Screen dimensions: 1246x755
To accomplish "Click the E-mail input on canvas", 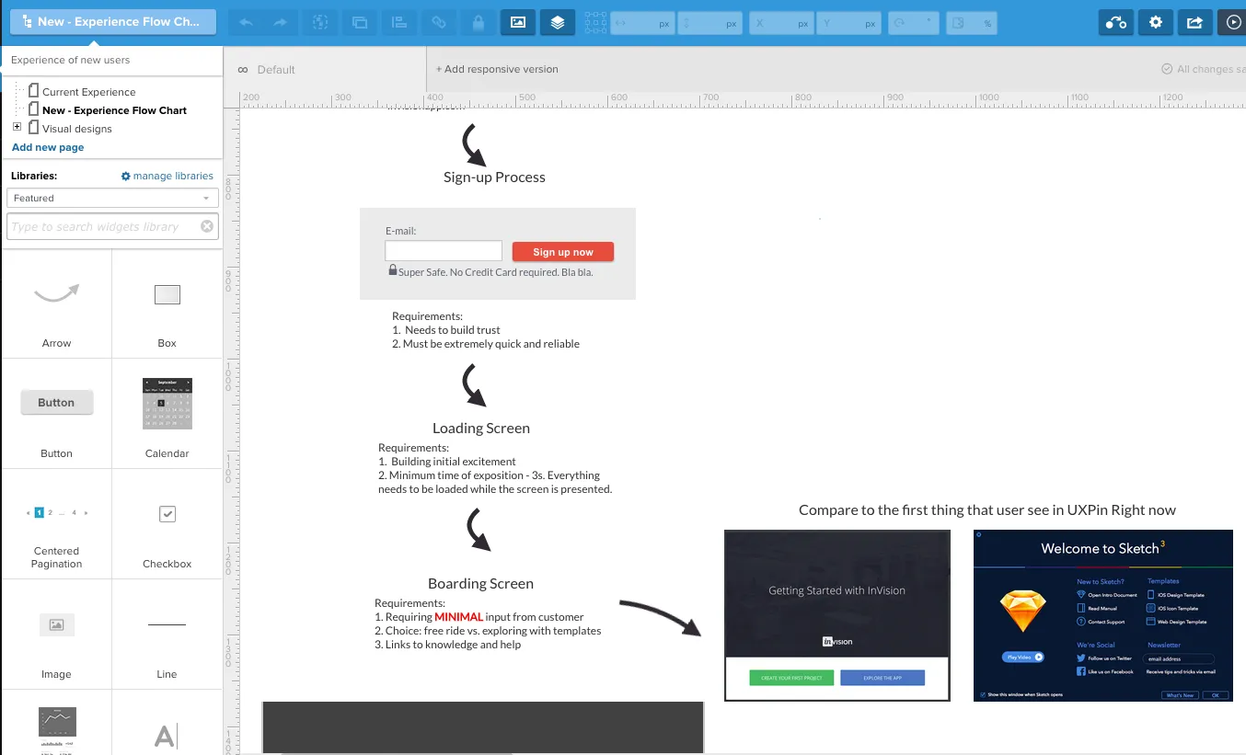I will [x=444, y=251].
